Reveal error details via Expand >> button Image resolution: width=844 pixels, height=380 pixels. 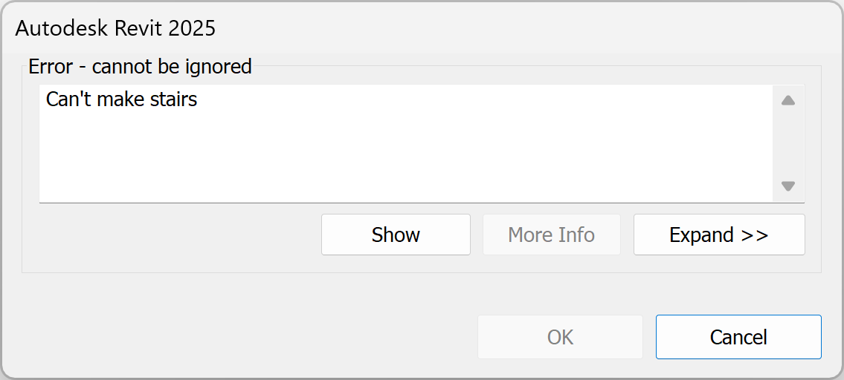(x=719, y=235)
